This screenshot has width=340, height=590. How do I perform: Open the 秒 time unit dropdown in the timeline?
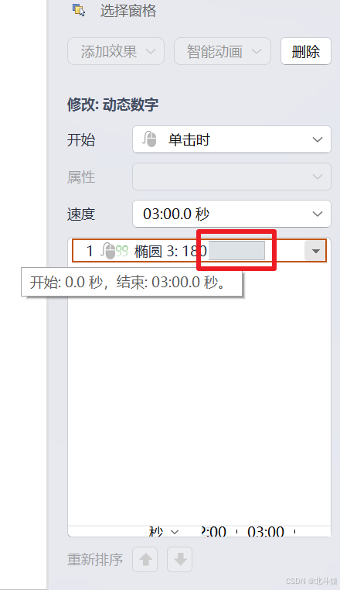pyautogui.click(x=164, y=532)
